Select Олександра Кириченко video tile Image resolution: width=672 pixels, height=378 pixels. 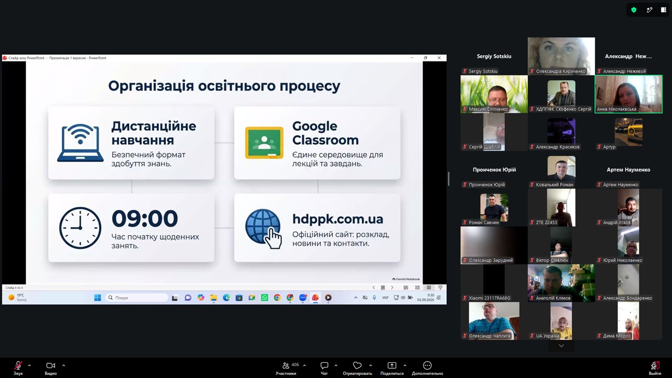pos(561,56)
